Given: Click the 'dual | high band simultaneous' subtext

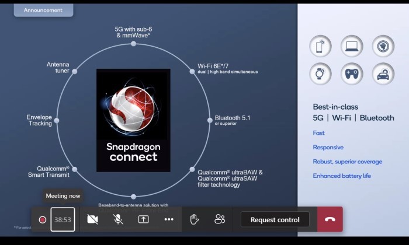Looking at the screenshot, I should [227, 72].
